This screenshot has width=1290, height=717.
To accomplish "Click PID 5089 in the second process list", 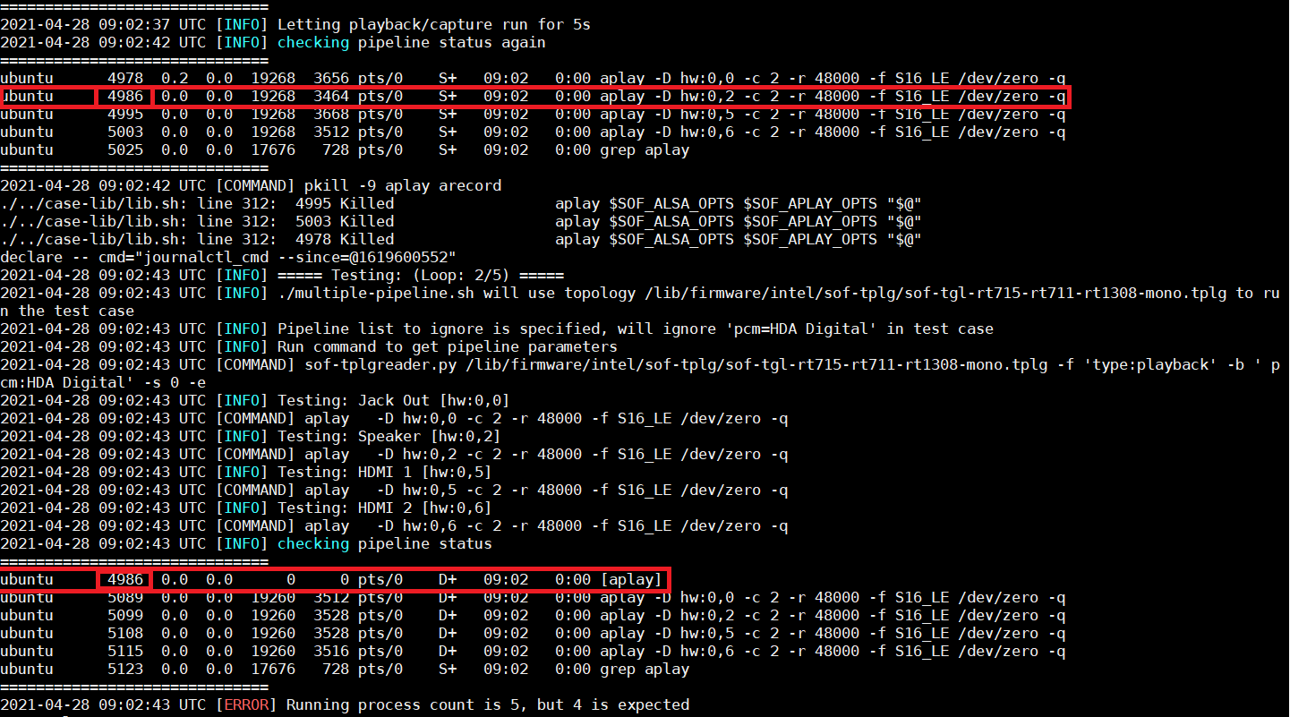I will (x=125, y=598).
